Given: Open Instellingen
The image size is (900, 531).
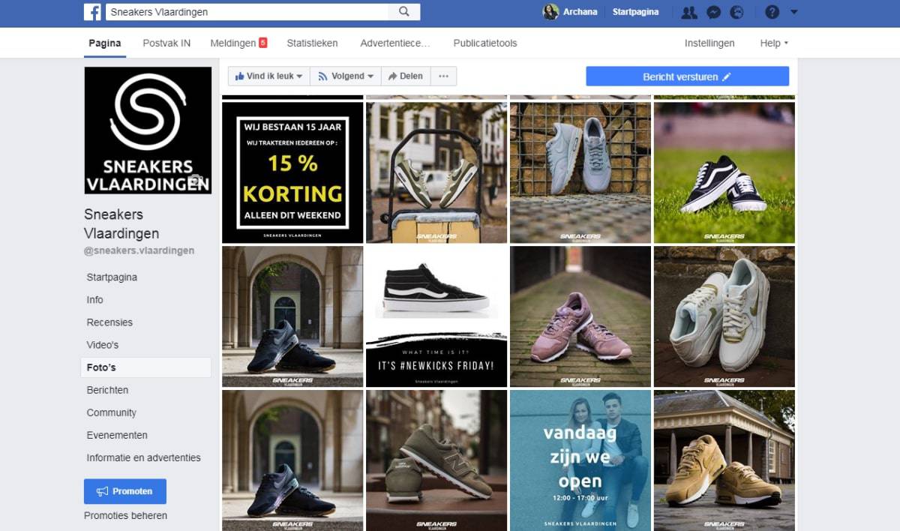Looking at the screenshot, I should click(709, 43).
